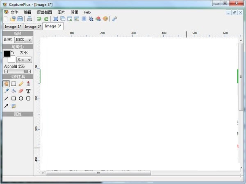This screenshot has width=246, height=184.
Task: Open the 屏幕截图 menu
Action: click(x=44, y=12)
